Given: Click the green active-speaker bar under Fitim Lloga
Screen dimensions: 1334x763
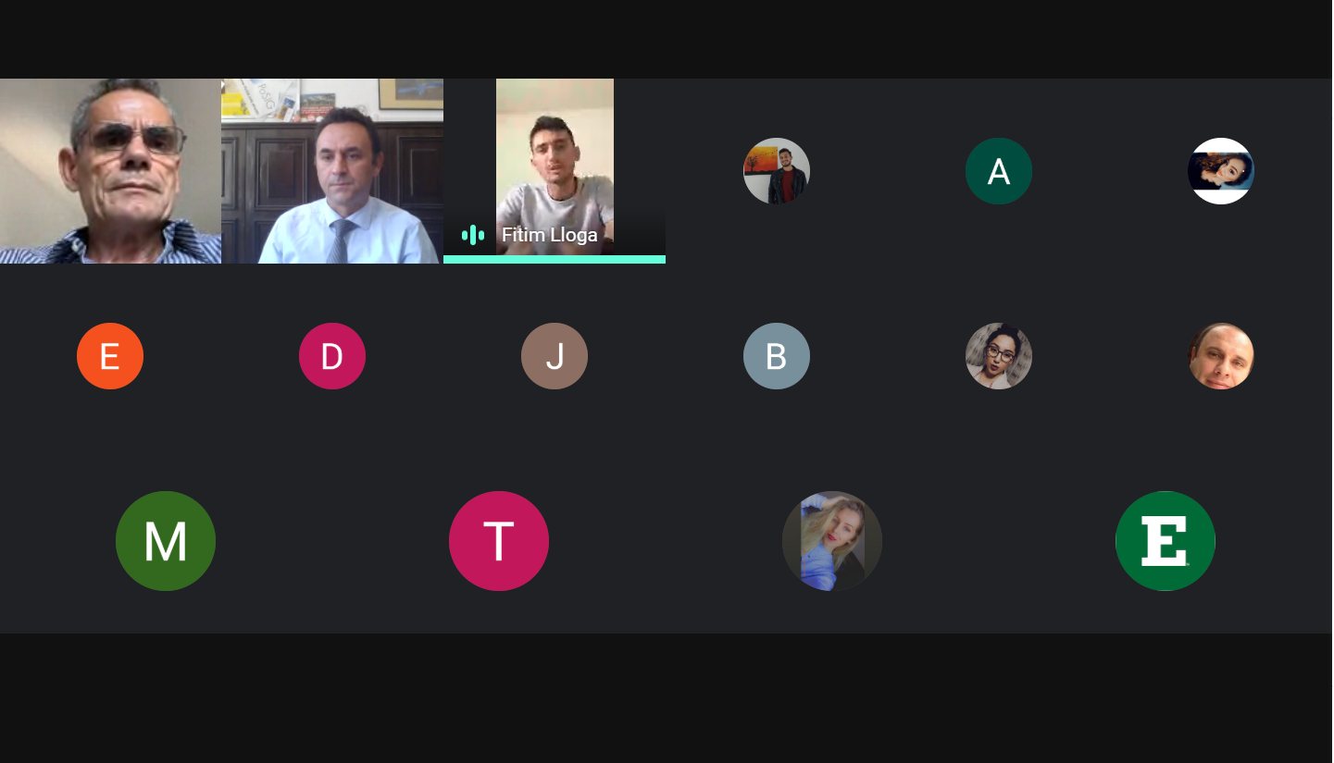Looking at the screenshot, I should coord(555,260).
